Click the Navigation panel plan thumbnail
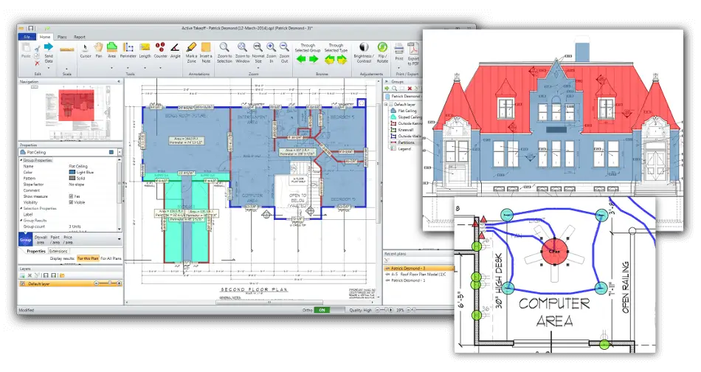The height and width of the screenshot is (372, 701). 70,113
